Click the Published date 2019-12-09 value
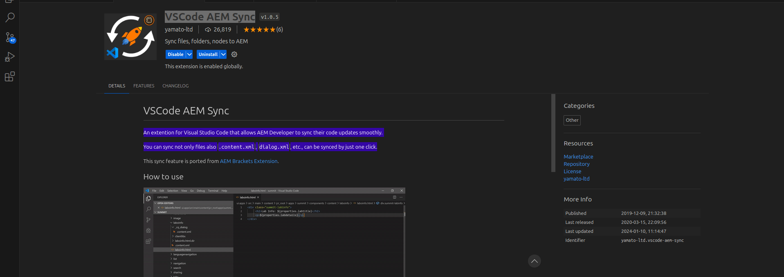This screenshot has height=277, width=784. click(644, 213)
